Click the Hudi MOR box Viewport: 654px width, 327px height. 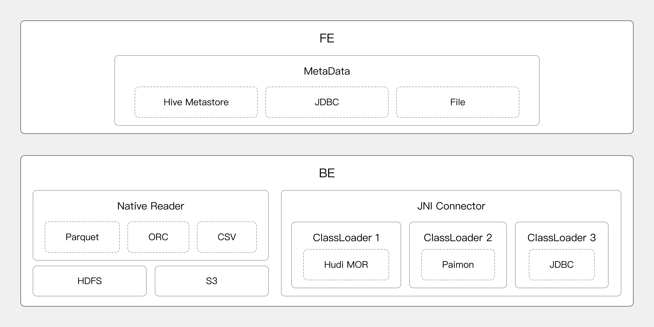coord(346,265)
